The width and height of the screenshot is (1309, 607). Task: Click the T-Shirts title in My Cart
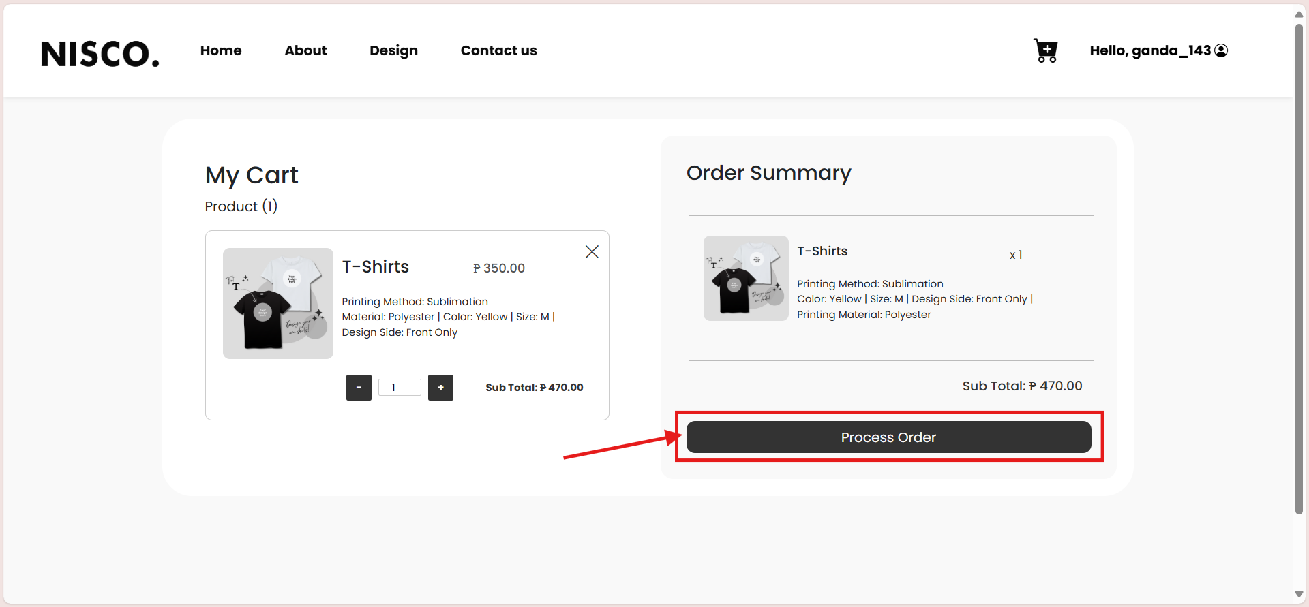375,266
